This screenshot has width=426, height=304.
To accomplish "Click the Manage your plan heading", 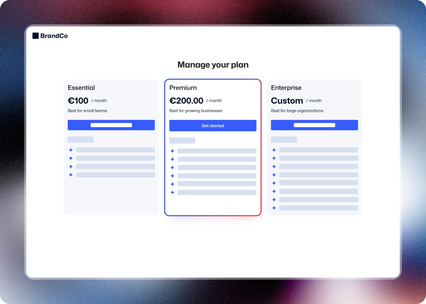I will point(213,65).
